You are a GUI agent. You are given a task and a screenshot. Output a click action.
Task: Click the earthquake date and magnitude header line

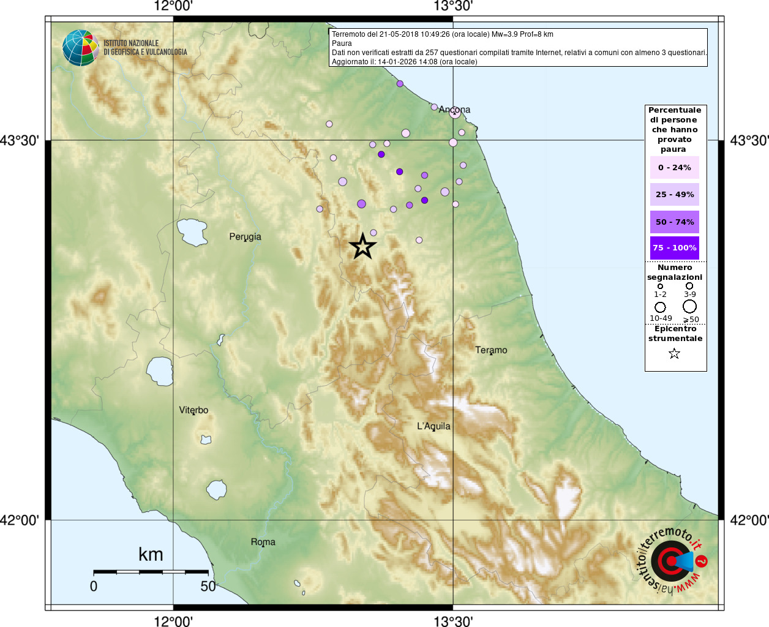tap(442, 34)
